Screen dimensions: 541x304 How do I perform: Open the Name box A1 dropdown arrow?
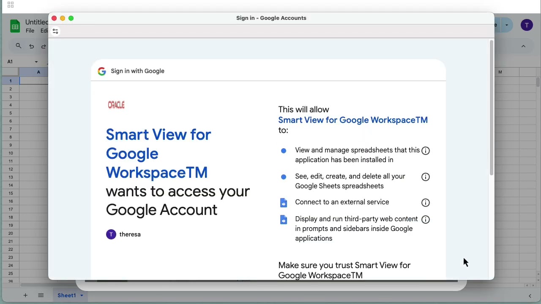(36, 62)
